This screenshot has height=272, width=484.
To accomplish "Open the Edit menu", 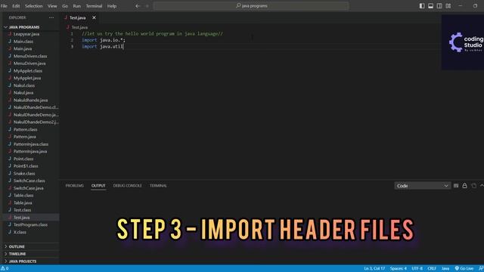I will (x=16, y=6).
